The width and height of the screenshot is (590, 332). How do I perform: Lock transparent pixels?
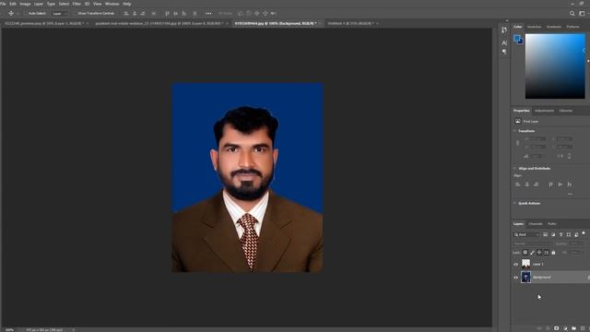pos(525,253)
